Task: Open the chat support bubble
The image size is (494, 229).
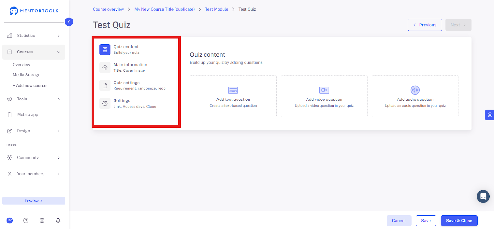Action: [x=483, y=196]
